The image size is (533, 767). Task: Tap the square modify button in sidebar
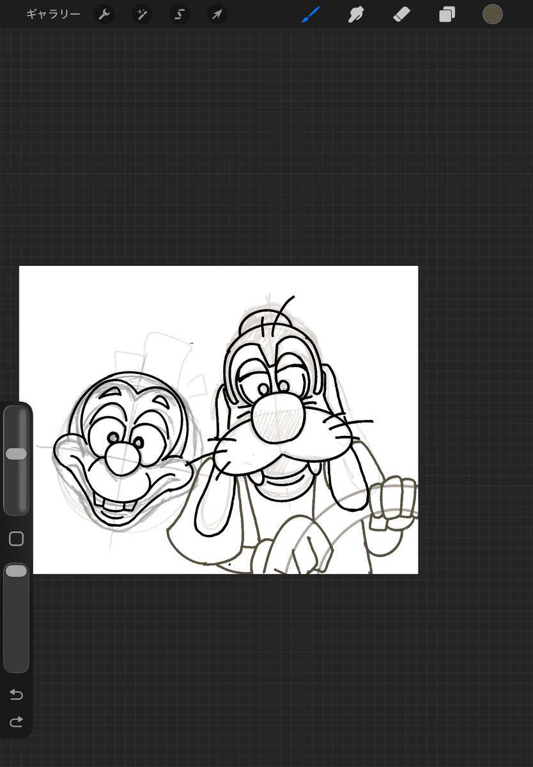pyautogui.click(x=16, y=539)
